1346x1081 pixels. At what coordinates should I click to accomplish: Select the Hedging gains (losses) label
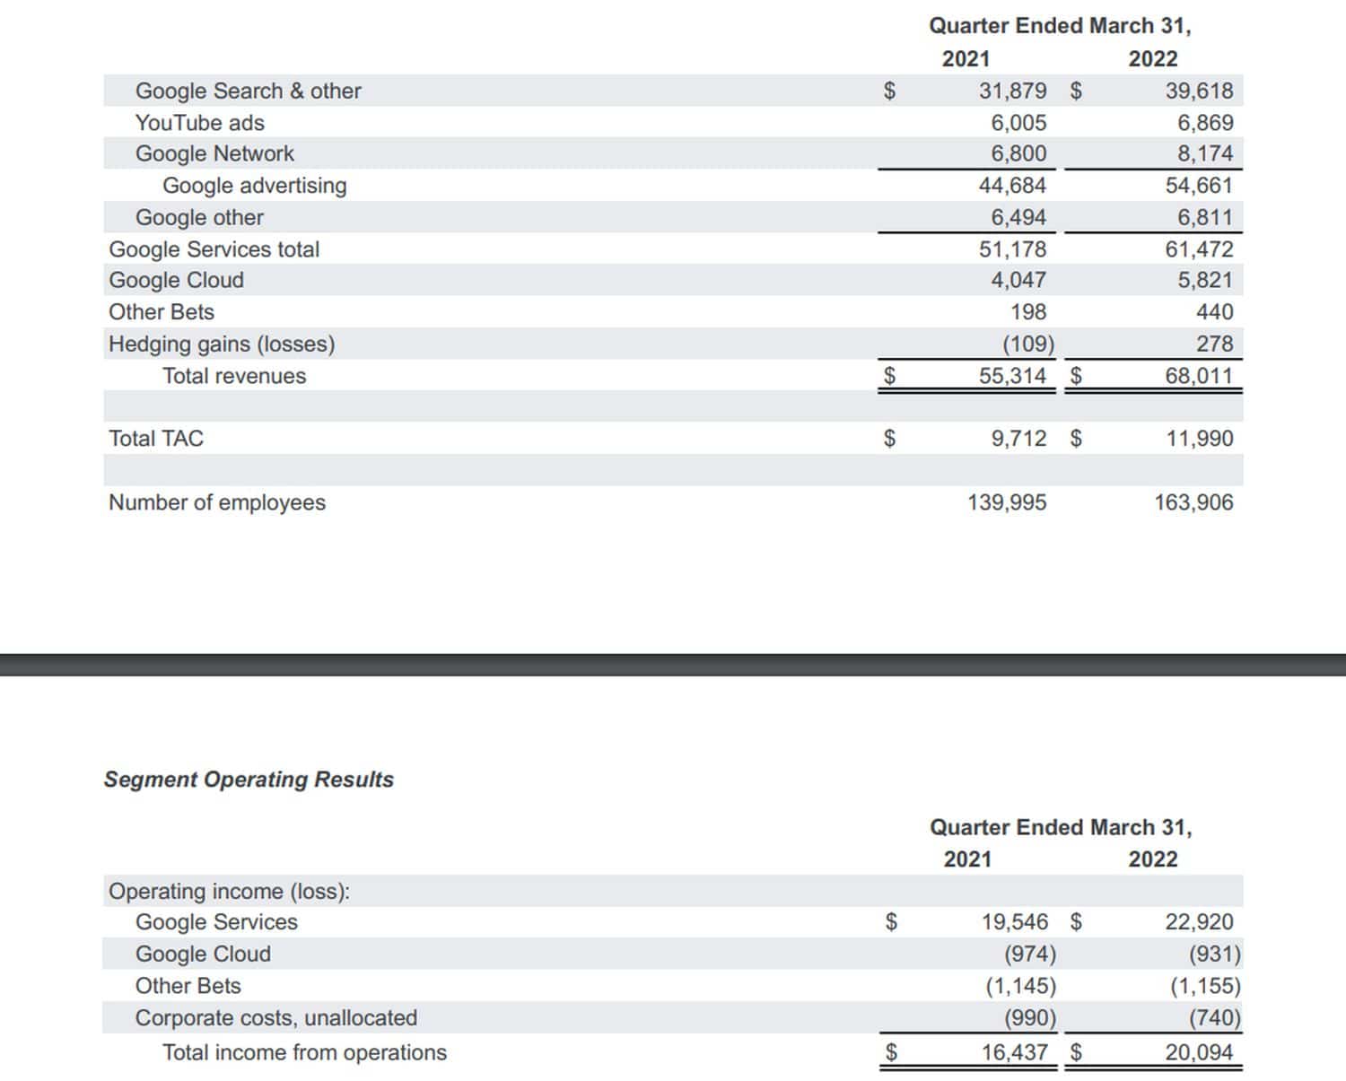[x=222, y=344]
